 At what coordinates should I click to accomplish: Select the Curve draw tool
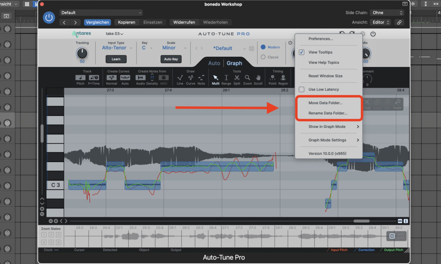coord(190,77)
